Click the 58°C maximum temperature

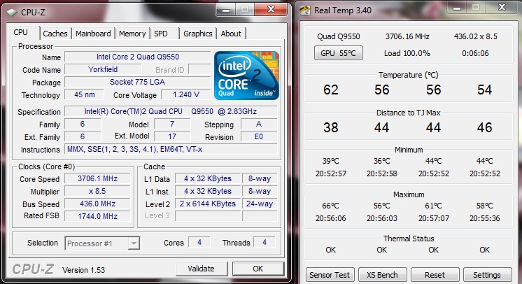tap(484, 206)
